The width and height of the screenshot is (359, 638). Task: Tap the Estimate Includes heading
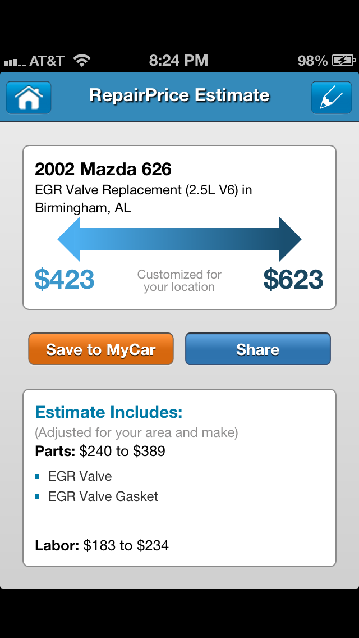(x=109, y=412)
